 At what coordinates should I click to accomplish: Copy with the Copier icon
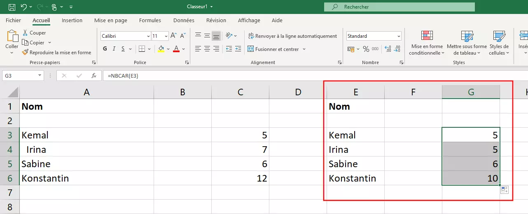click(26, 43)
